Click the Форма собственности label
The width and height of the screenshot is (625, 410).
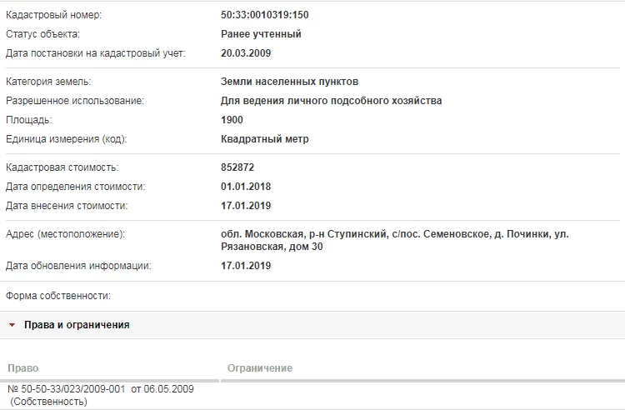coord(58,296)
